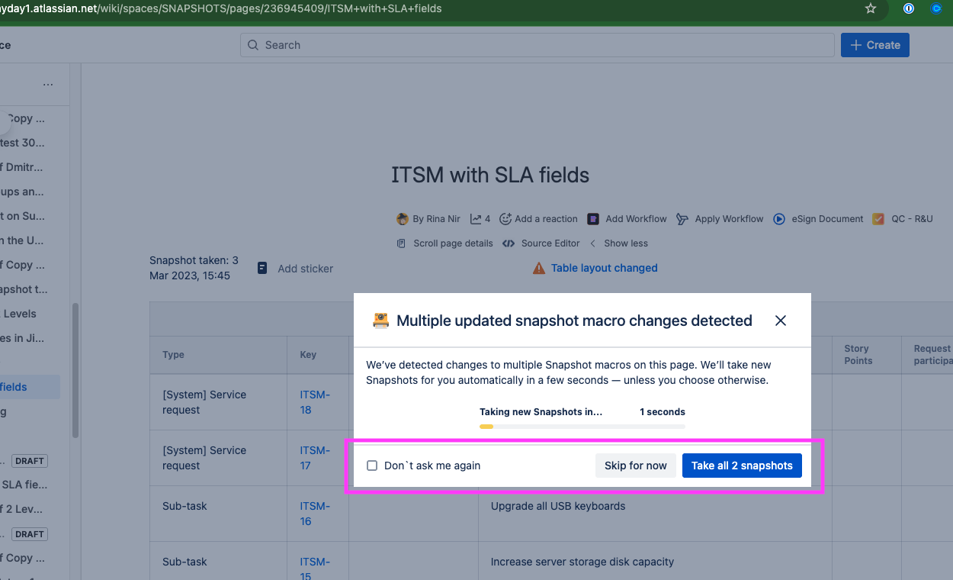Click the Scroll page details icon
The height and width of the screenshot is (580, 953).
point(402,243)
